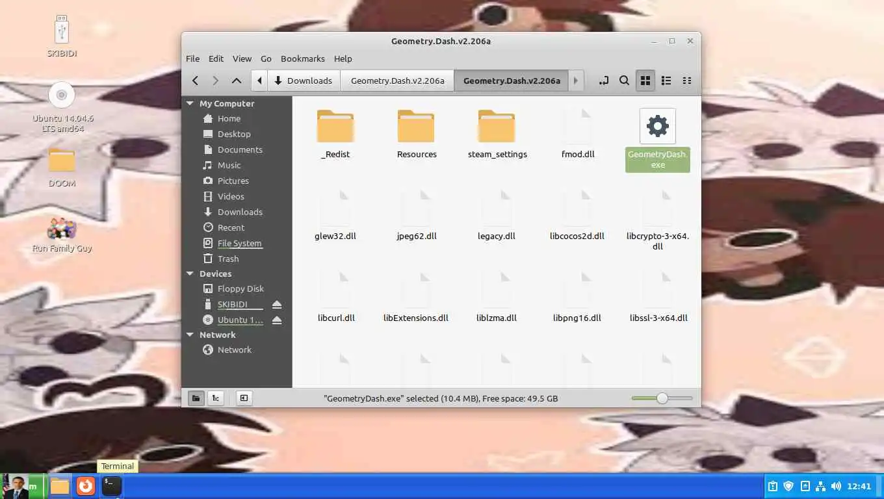Image resolution: width=884 pixels, height=499 pixels.
Task: Open the search files magnifier
Action: coord(624,81)
